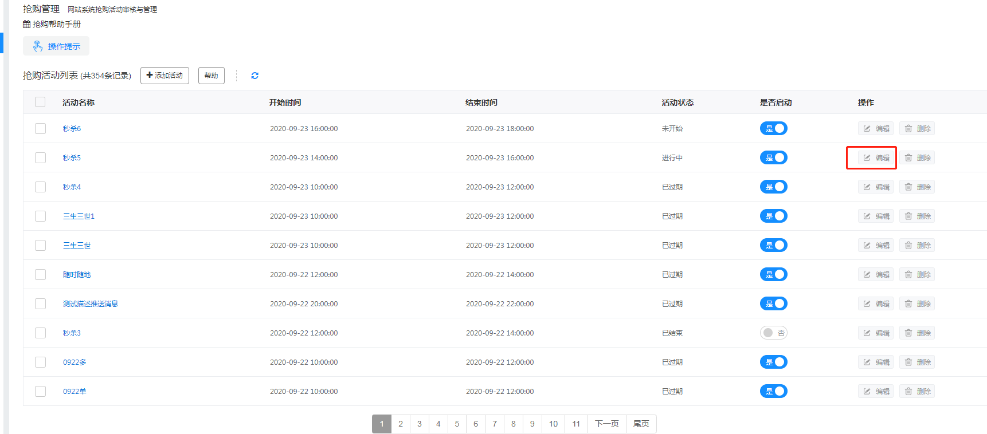
Task: Delete the 秒杀4 activity via trash icon
Action: 908,187
